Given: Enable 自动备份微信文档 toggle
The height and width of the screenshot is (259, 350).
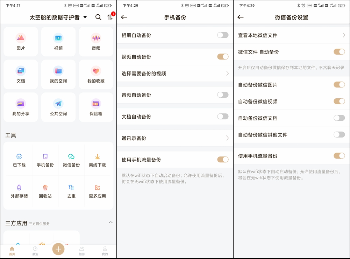Looking at the screenshot, I should (338, 118).
